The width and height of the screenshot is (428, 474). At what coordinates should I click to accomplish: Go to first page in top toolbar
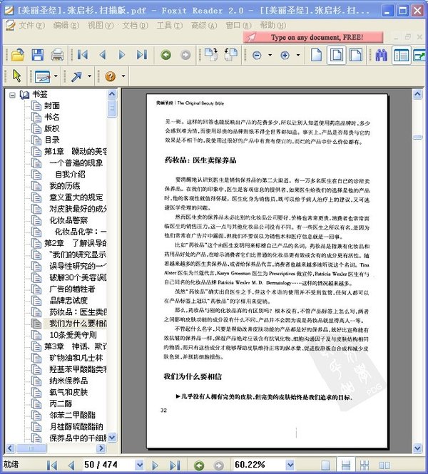coord(83,55)
